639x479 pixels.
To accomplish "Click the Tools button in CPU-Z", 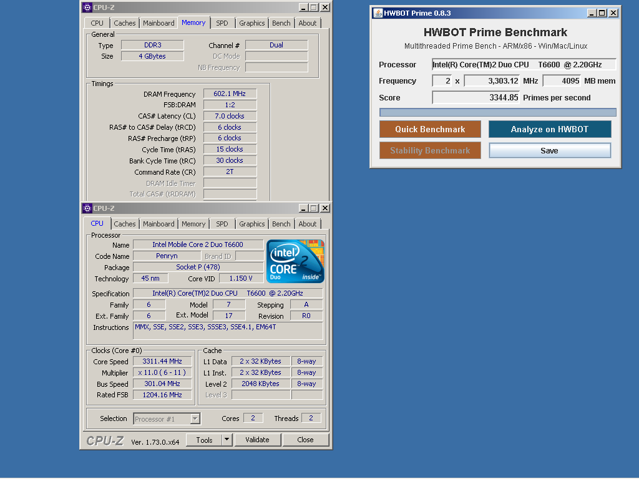I will coord(204,440).
